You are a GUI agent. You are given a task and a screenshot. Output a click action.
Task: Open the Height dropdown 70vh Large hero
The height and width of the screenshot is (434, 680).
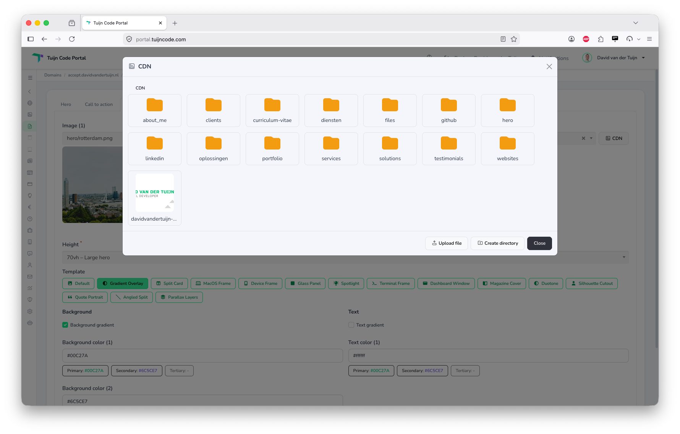point(345,257)
